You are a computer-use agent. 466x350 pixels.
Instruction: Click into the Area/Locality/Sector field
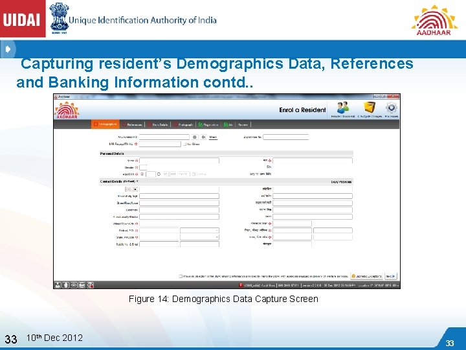tap(179, 216)
